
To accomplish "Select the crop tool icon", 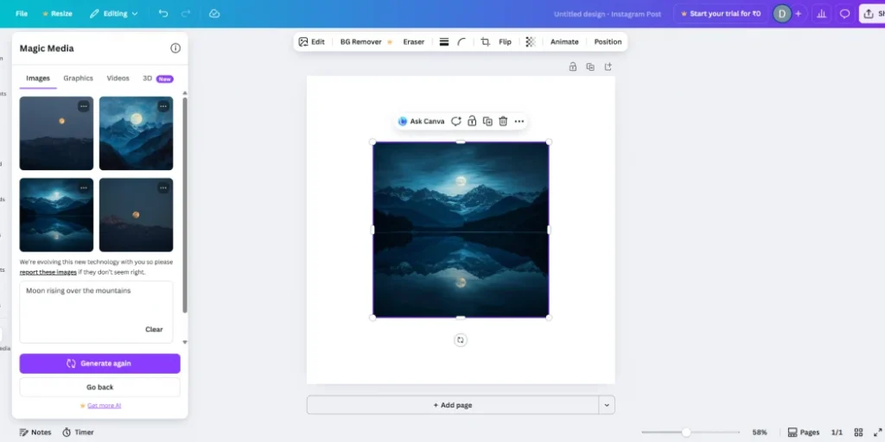I will (485, 41).
